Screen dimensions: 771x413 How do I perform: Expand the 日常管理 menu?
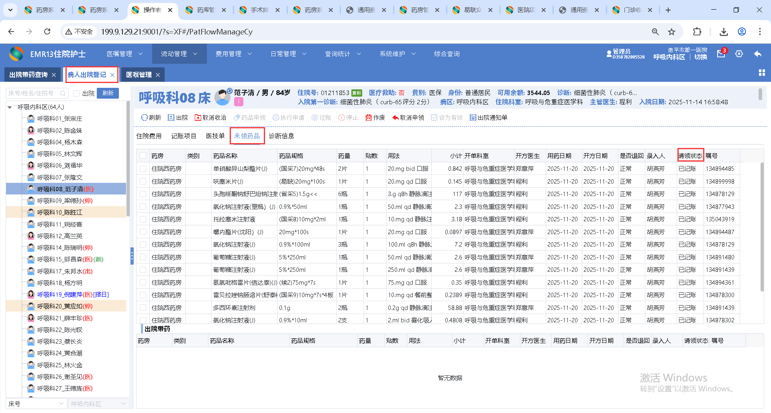pyautogui.click(x=288, y=54)
